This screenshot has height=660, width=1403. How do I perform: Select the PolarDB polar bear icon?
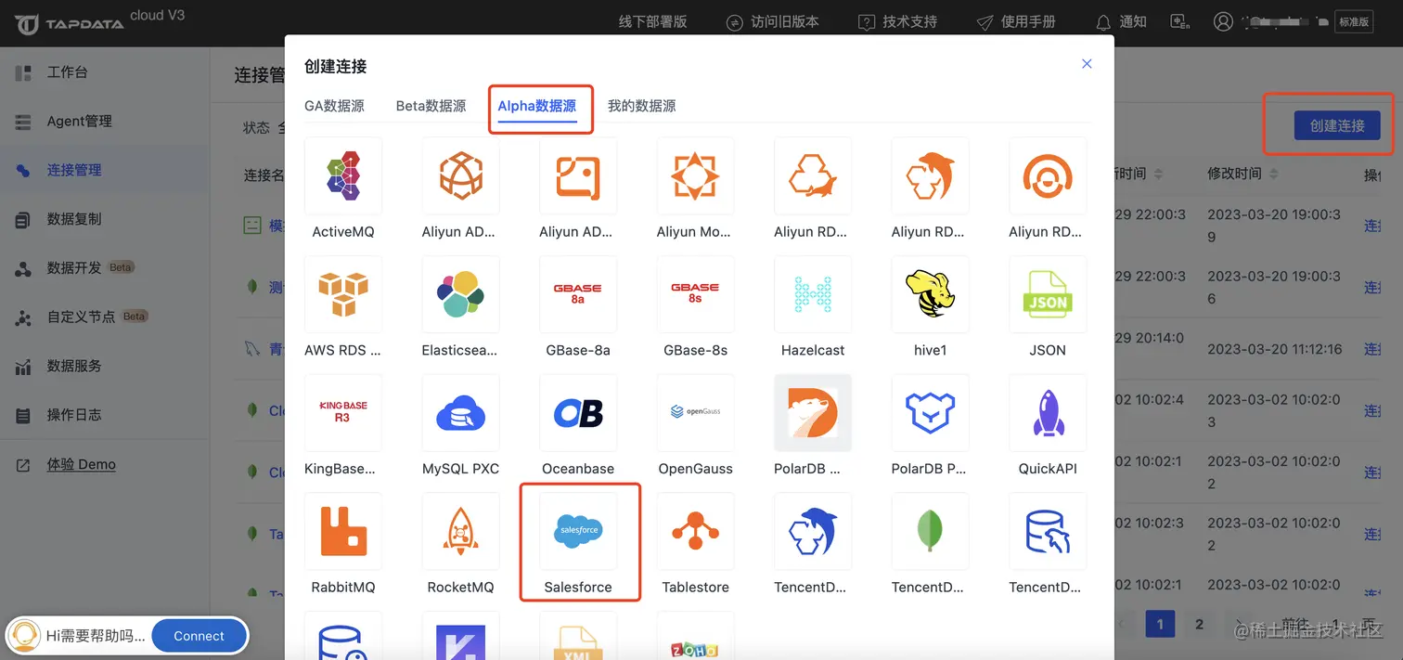click(x=813, y=413)
